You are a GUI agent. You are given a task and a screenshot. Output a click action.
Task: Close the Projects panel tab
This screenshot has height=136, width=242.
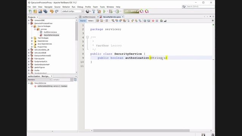point(37,17)
